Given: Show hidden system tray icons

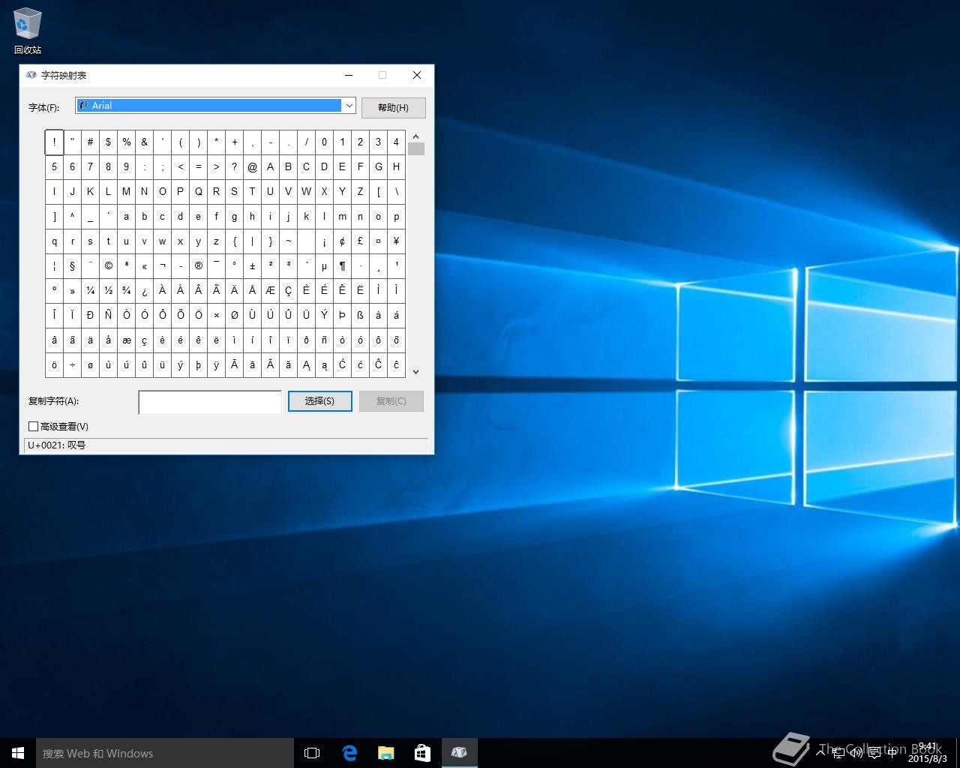Looking at the screenshot, I should pyautogui.click(x=820, y=753).
